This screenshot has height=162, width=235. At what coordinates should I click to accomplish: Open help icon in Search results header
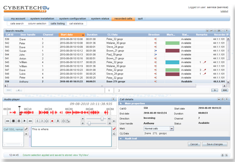pyautogui.click(x=227, y=31)
